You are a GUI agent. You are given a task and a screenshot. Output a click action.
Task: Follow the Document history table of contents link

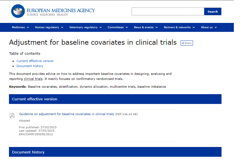point(30,66)
